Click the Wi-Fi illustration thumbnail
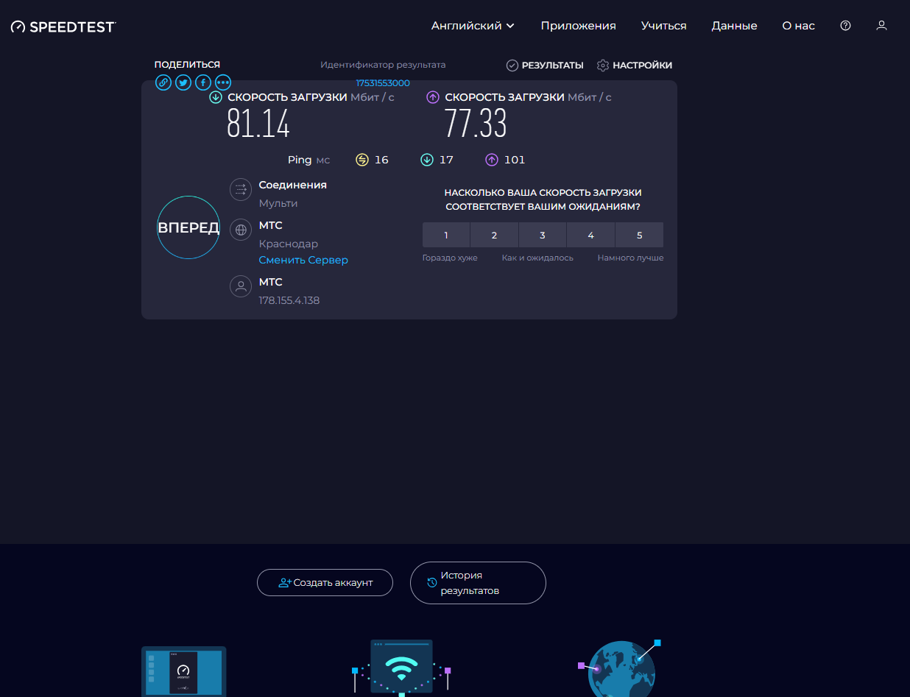The height and width of the screenshot is (697, 910). [x=401, y=668]
